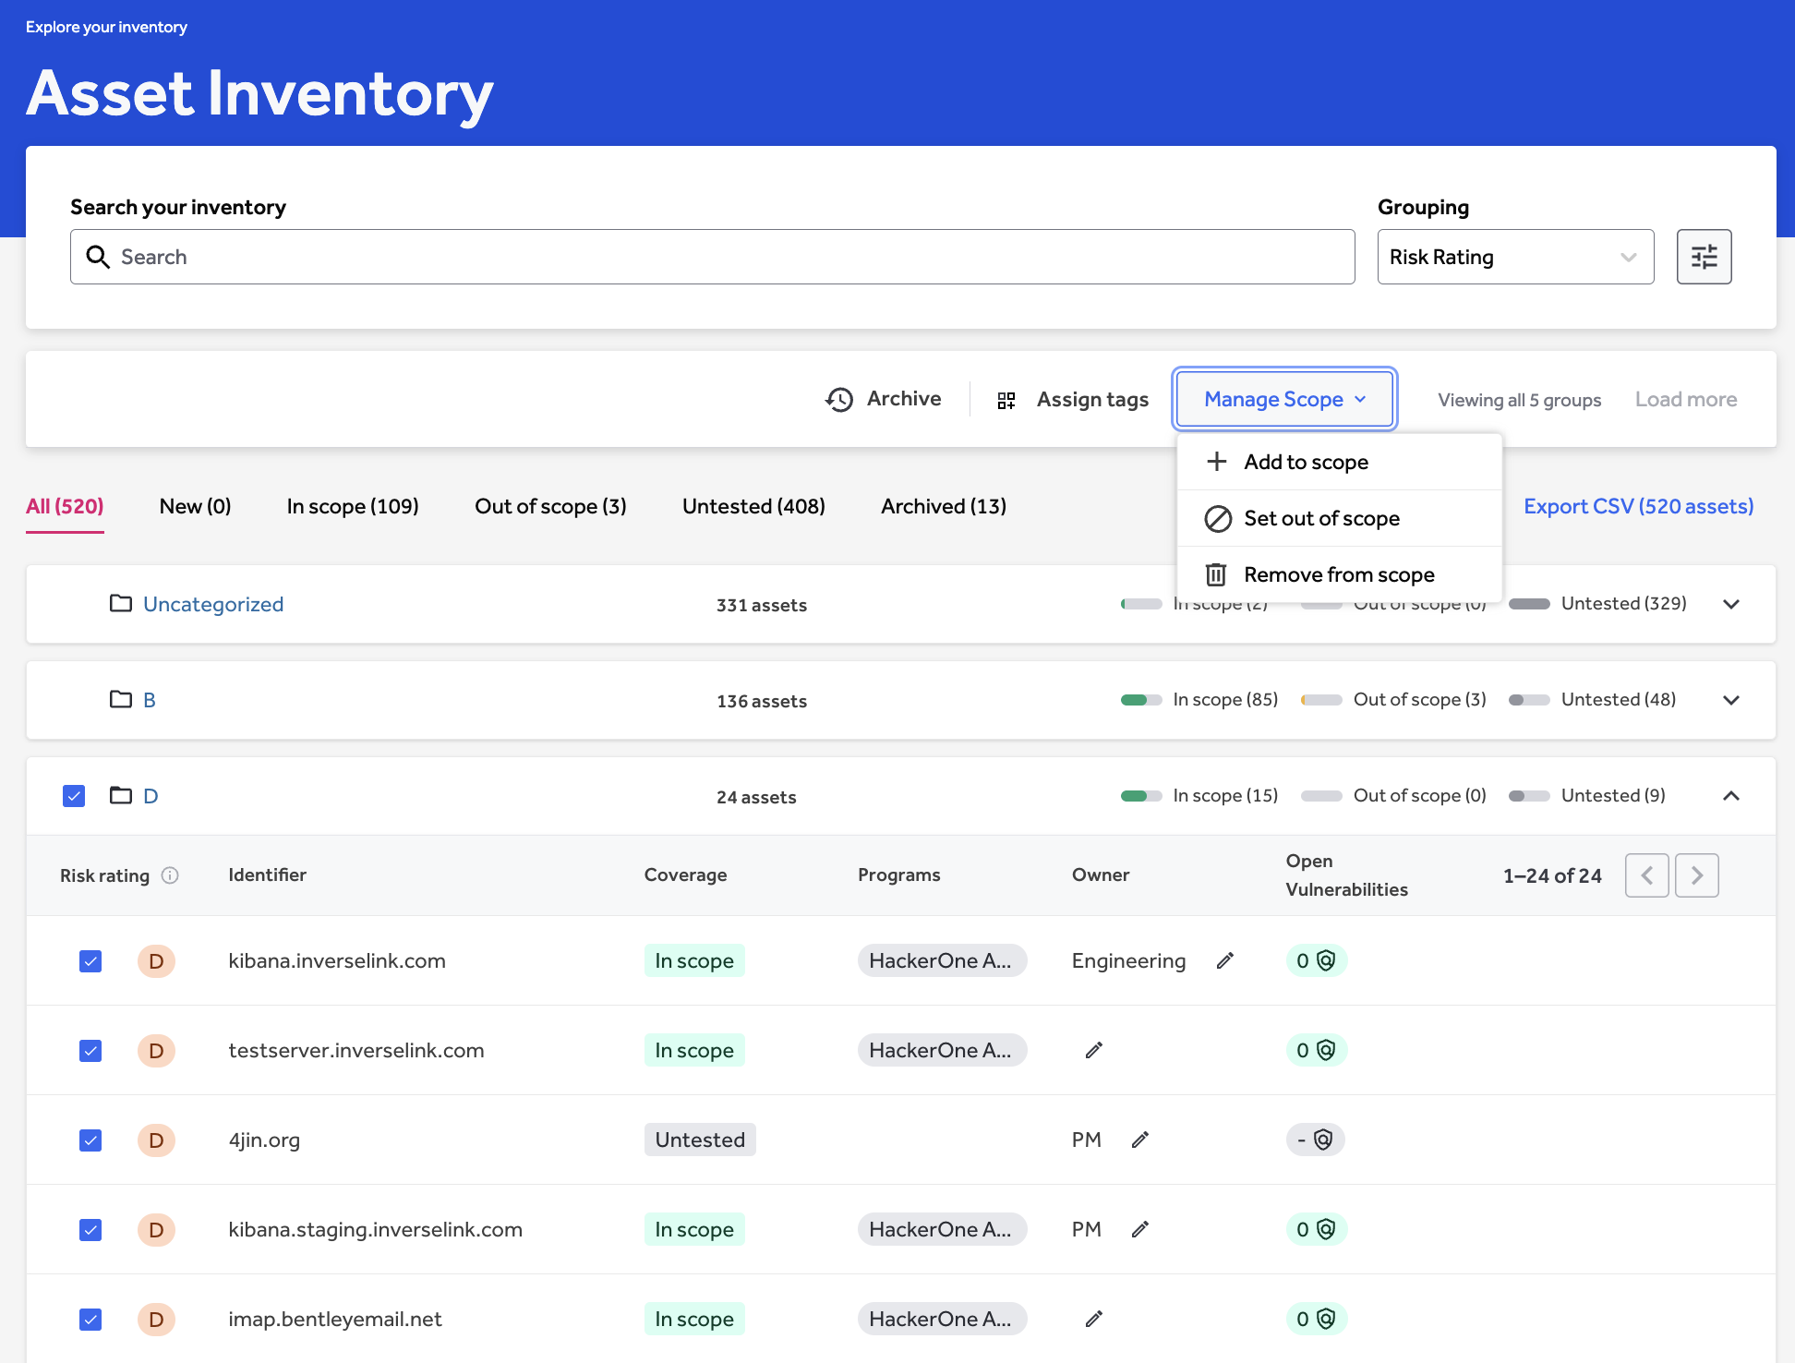Click the Load more button
The height and width of the screenshot is (1363, 1795).
pyautogui.click(x=1685, y=400)
